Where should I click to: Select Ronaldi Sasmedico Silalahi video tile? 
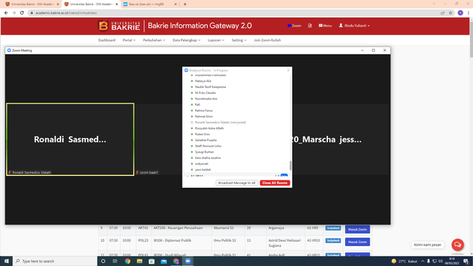click(x=70, y=140)
